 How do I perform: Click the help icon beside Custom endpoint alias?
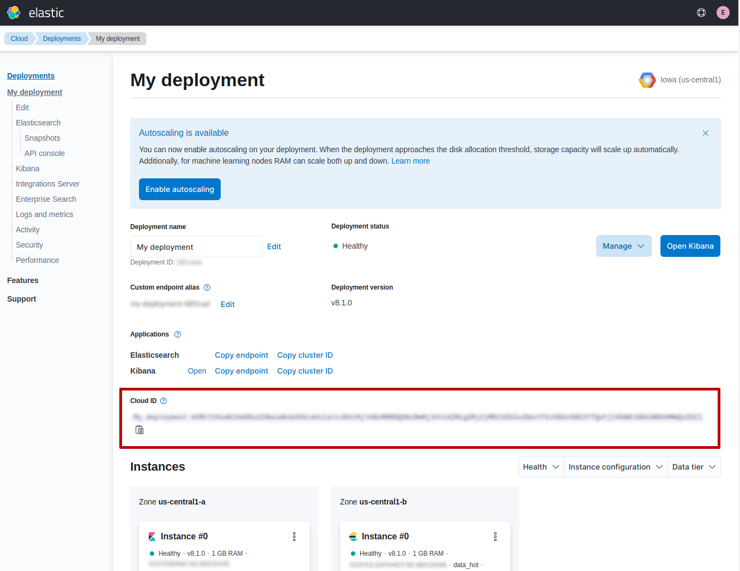[x=207, y=287]
